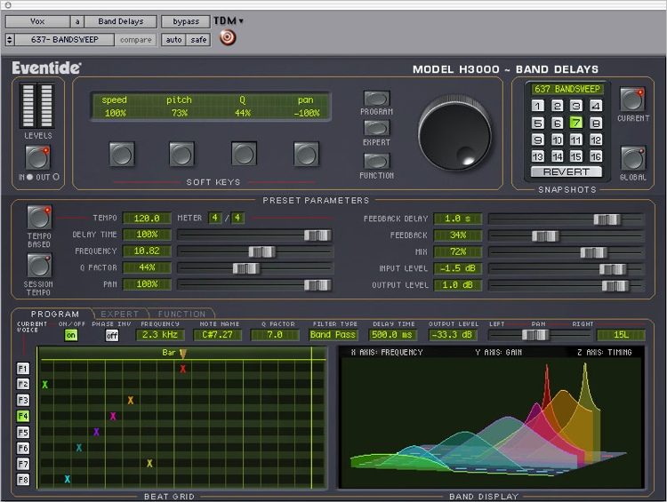This screenshot has height=502, width=667.
Task: Click the Tempo value field
Action: 147,219
